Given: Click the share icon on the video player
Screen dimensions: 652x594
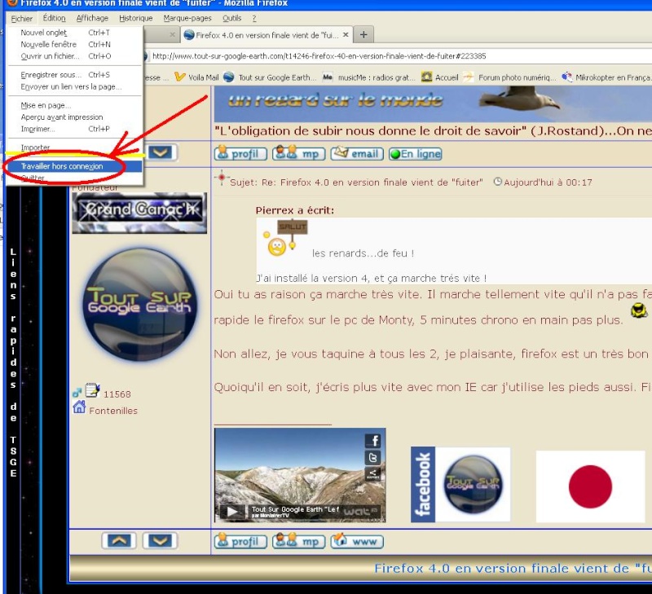Looking at the screenshot, I should point(373,474).
